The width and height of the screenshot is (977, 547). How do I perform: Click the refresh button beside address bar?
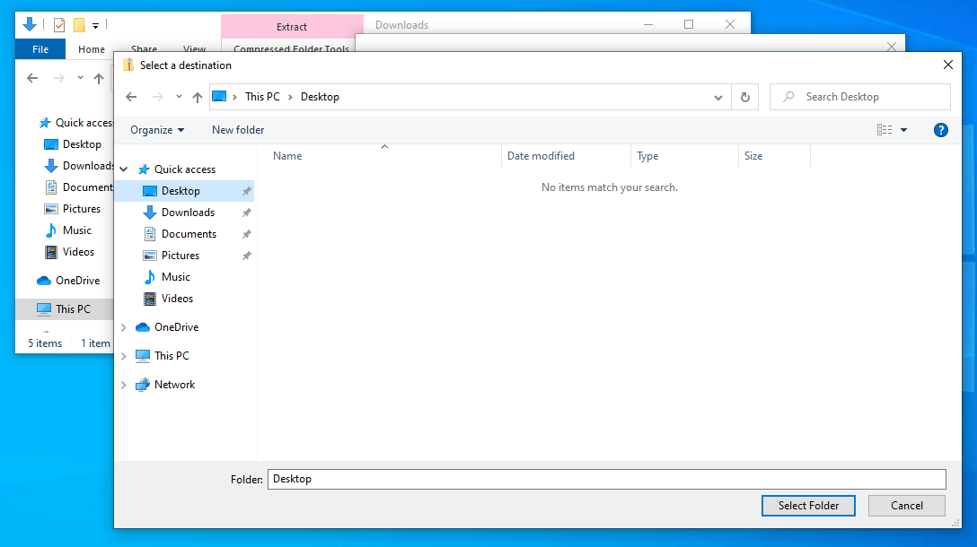[x=744, y=97]
